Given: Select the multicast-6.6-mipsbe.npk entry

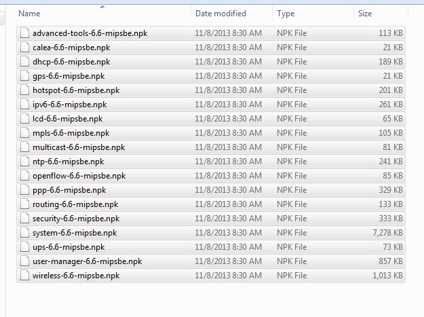Looking at the screenshot, I should [x=79, y=147].
